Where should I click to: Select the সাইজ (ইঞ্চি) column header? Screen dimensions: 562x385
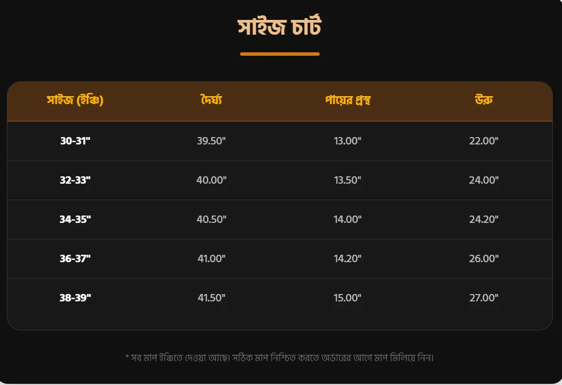click(x=75, y=100)
